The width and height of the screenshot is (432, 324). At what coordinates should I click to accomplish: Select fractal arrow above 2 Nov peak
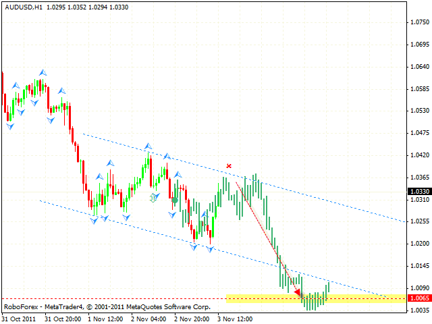[148, 146]
